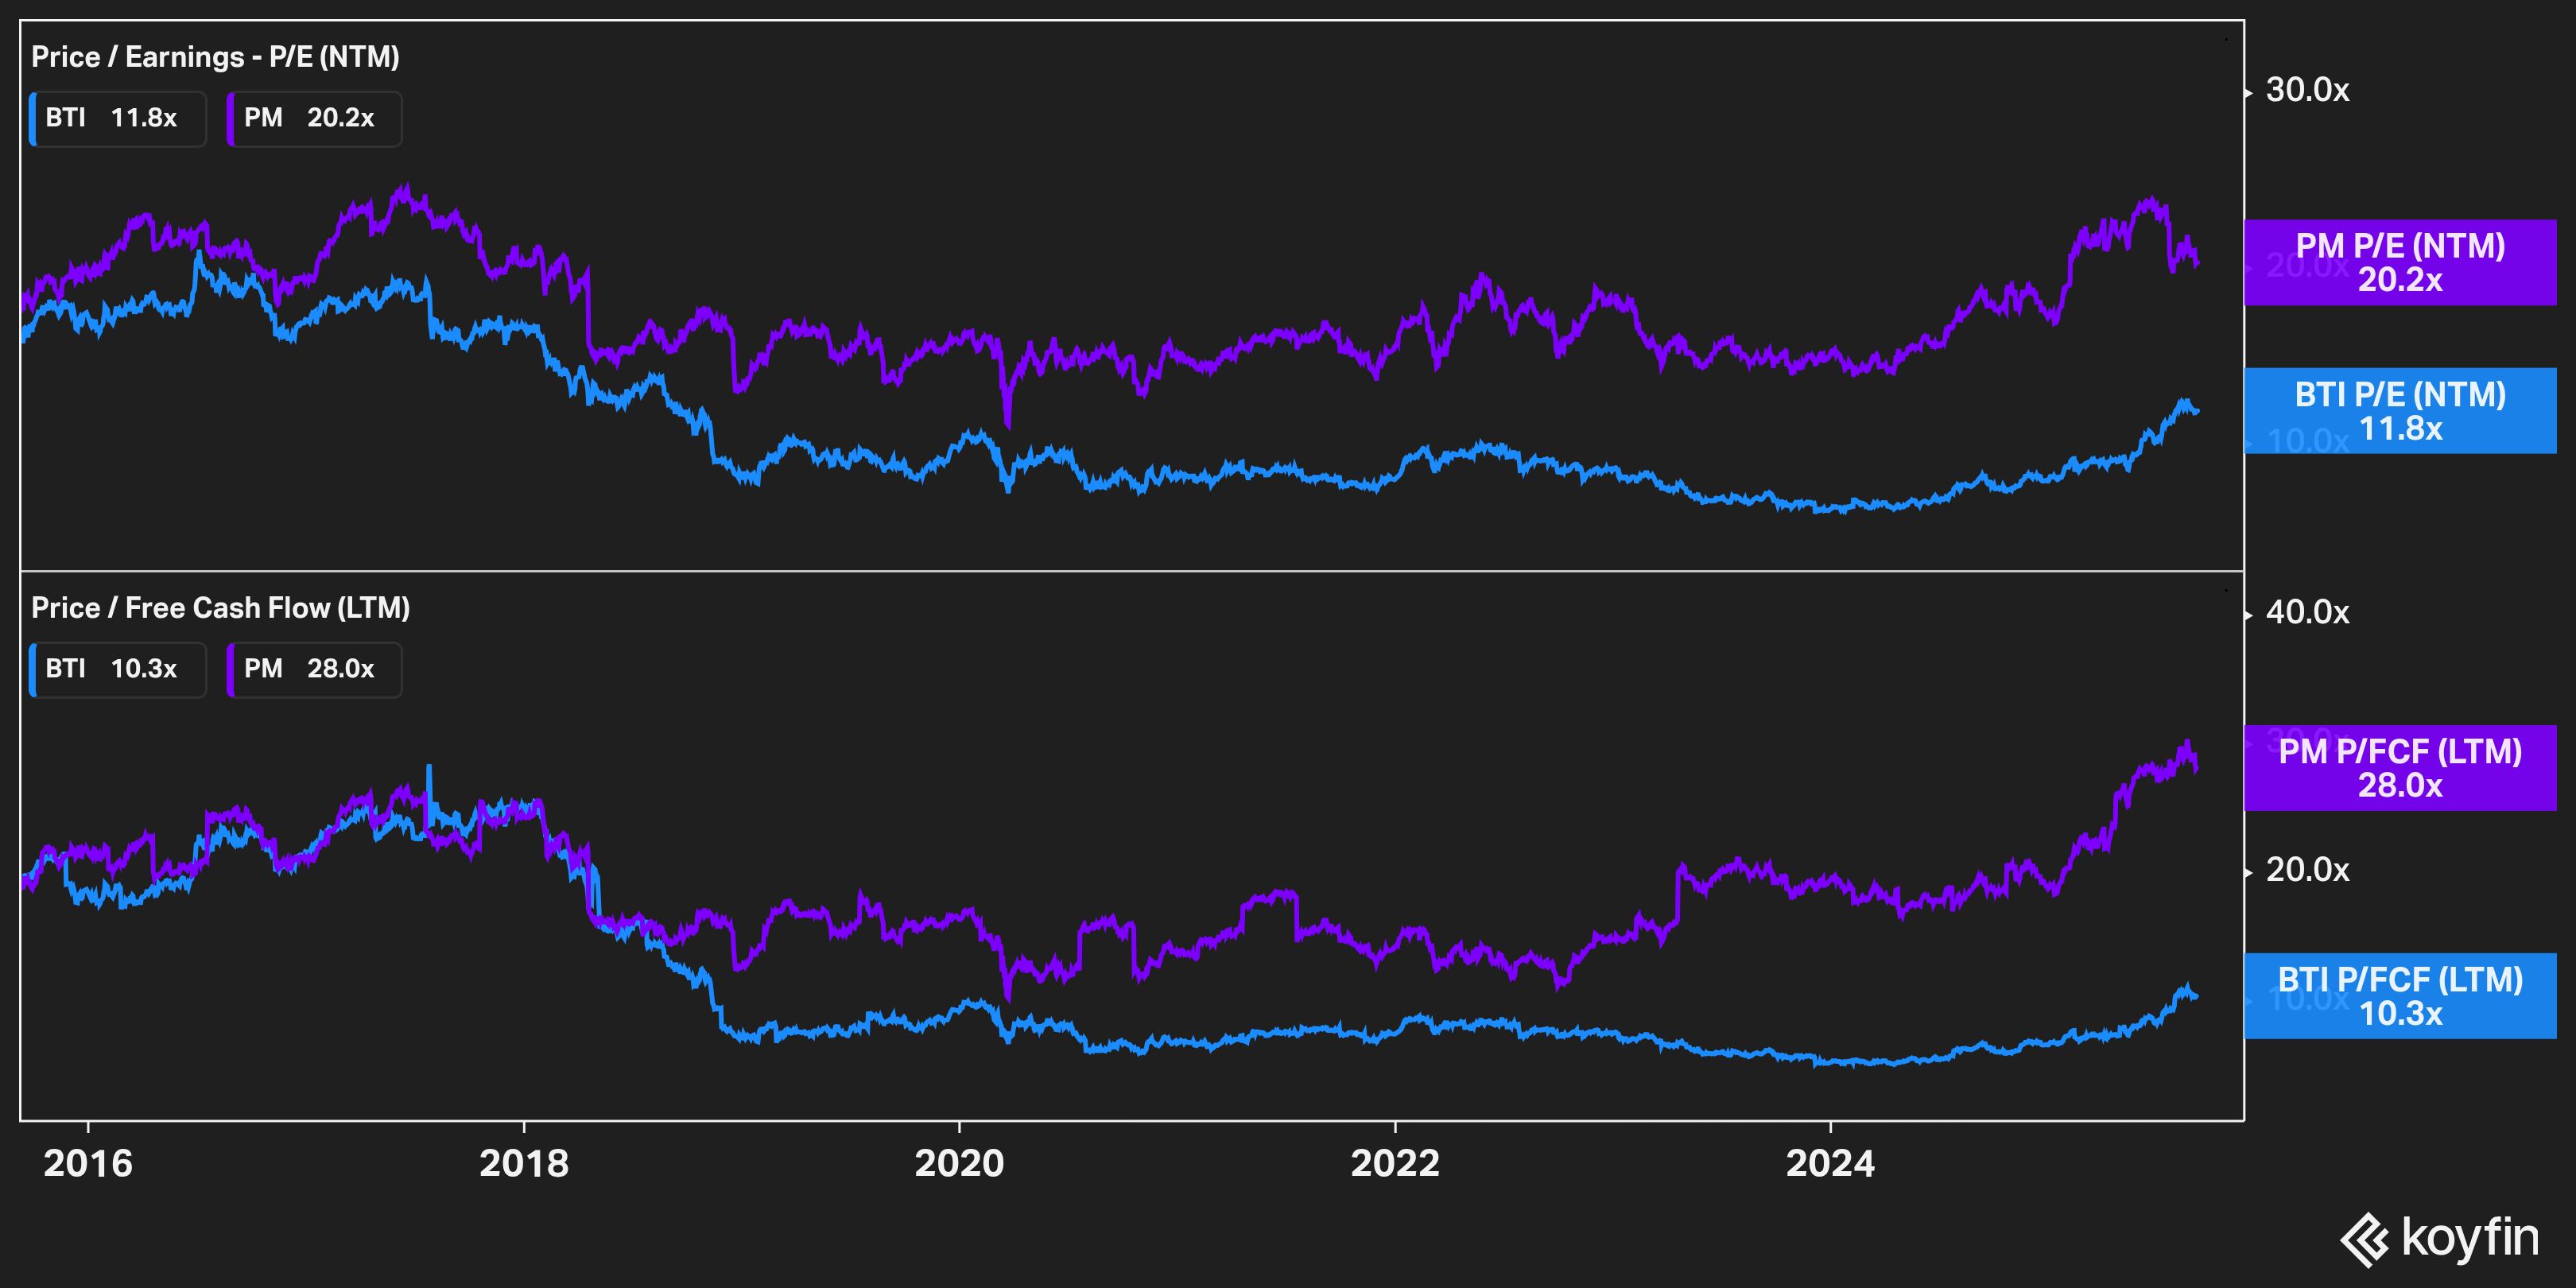Select the 2024 label on time axis
Screen dimensions: 2576x1288
[x=1830, y=1163]
